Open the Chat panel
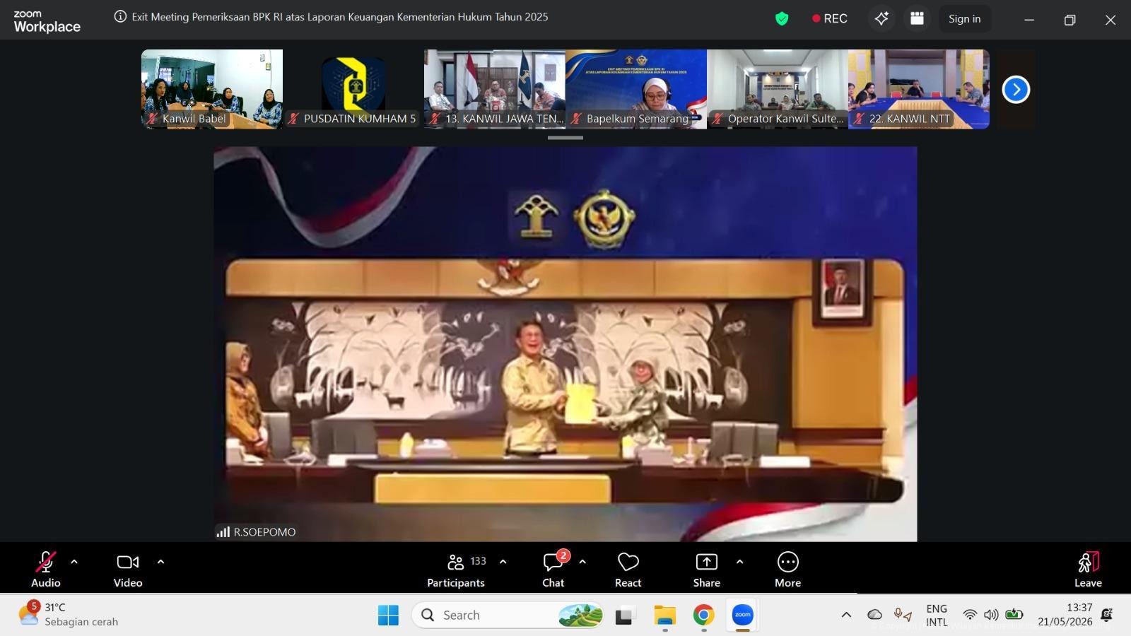Image resolution: width=1131 pixels, height=636 pixels. [553, 569]
